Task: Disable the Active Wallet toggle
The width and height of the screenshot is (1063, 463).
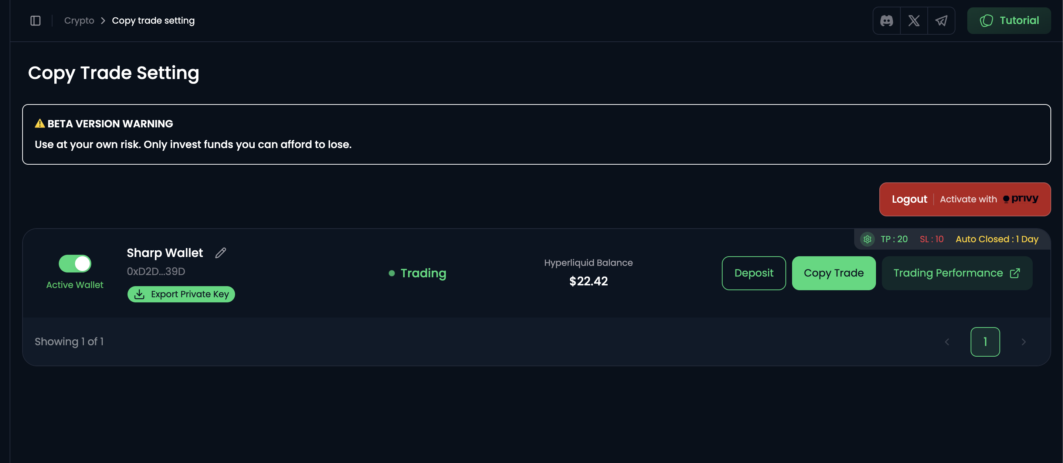Action: pyautogui.click(x=75, y=264)
